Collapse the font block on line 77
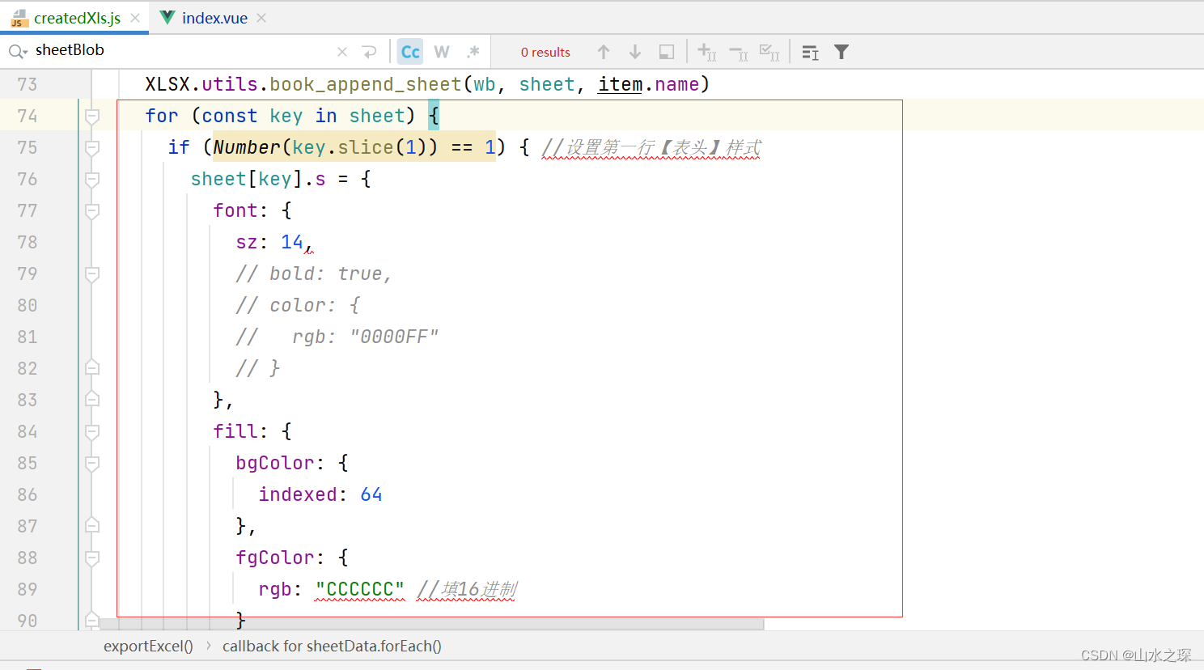Viewport: 1204px width, 670px height. 92,211
